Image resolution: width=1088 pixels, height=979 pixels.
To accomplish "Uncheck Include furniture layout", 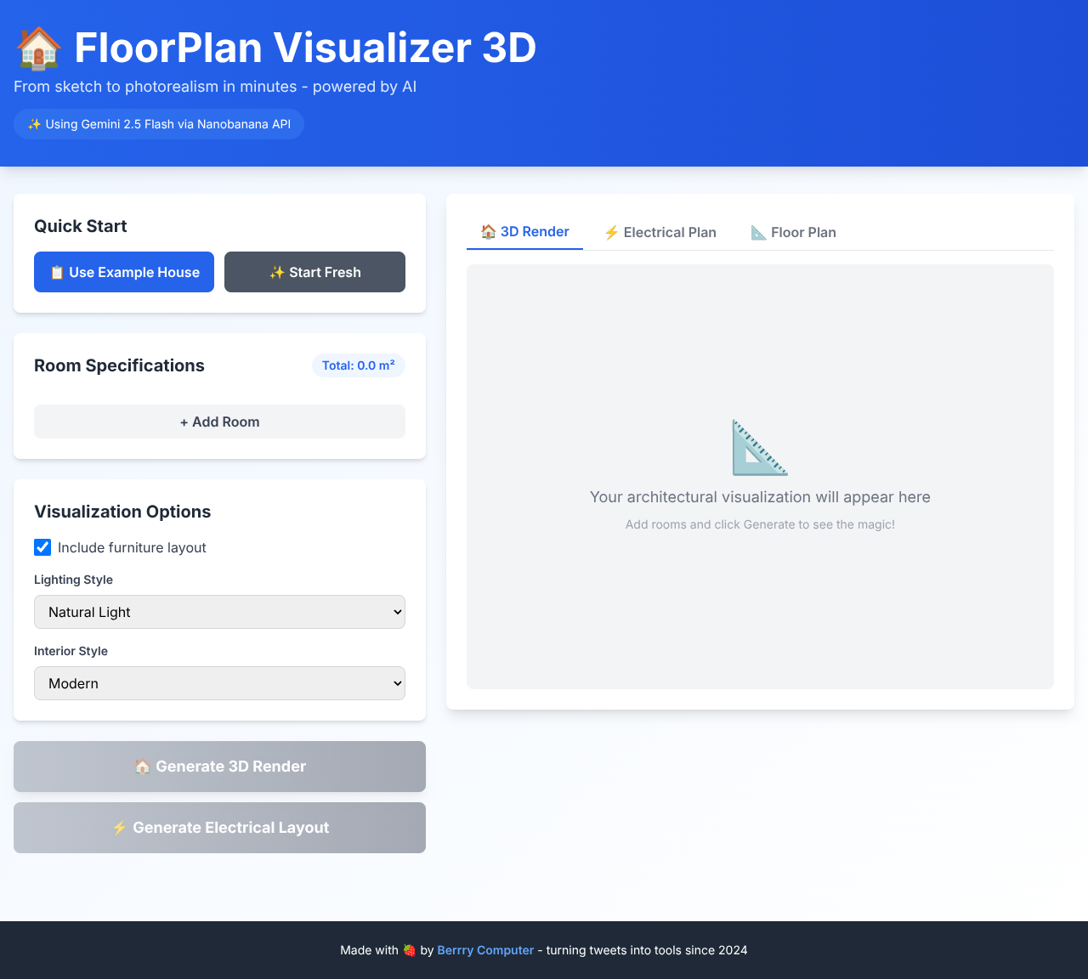I will point(42,547).
